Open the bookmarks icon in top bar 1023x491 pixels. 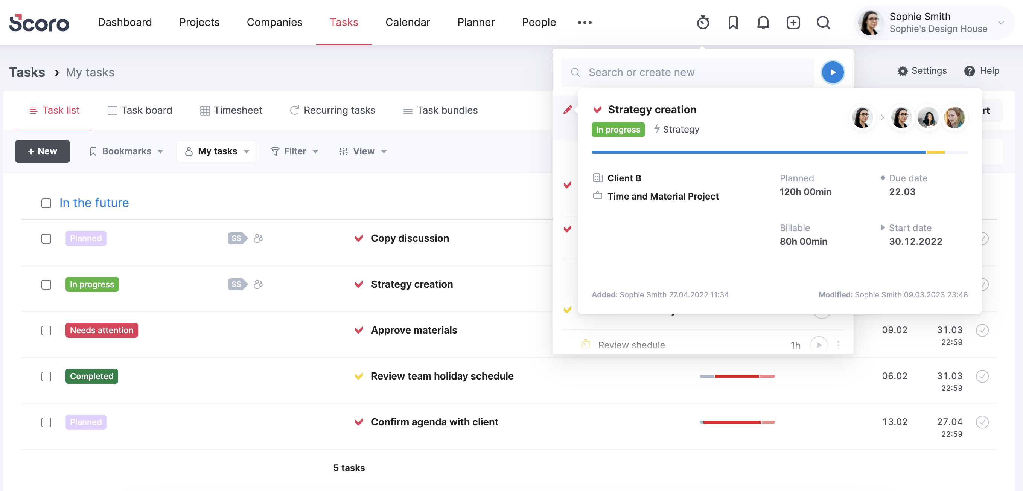[733, 23]
